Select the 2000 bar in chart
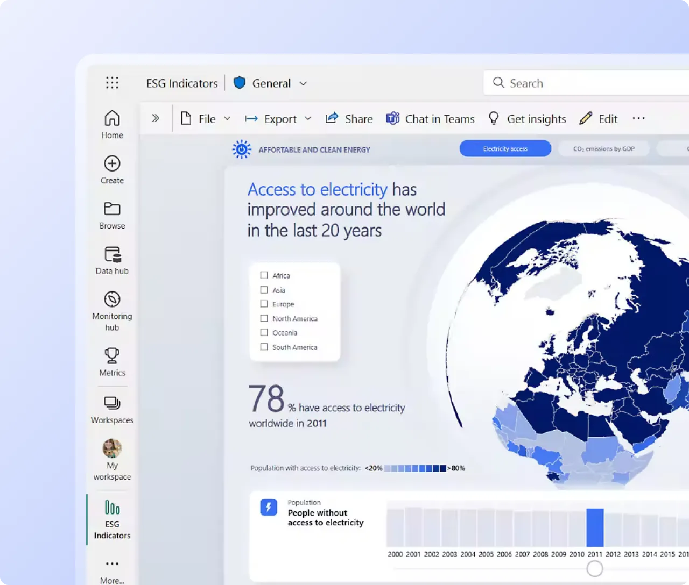 point(395,528)
